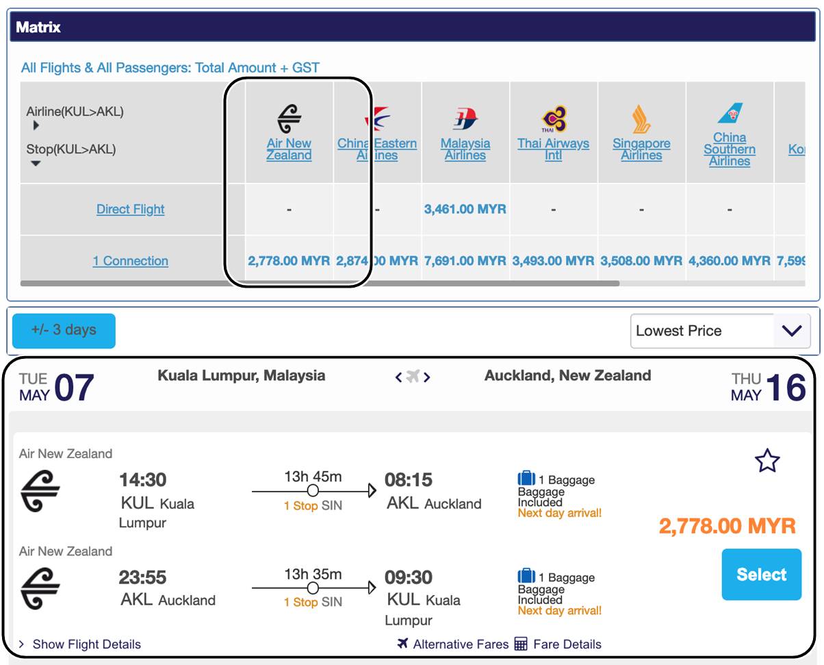Screen dimensions: 824x665
Task: Click the outbound flight baggage suitcase icon
Action: pos(526,479)
